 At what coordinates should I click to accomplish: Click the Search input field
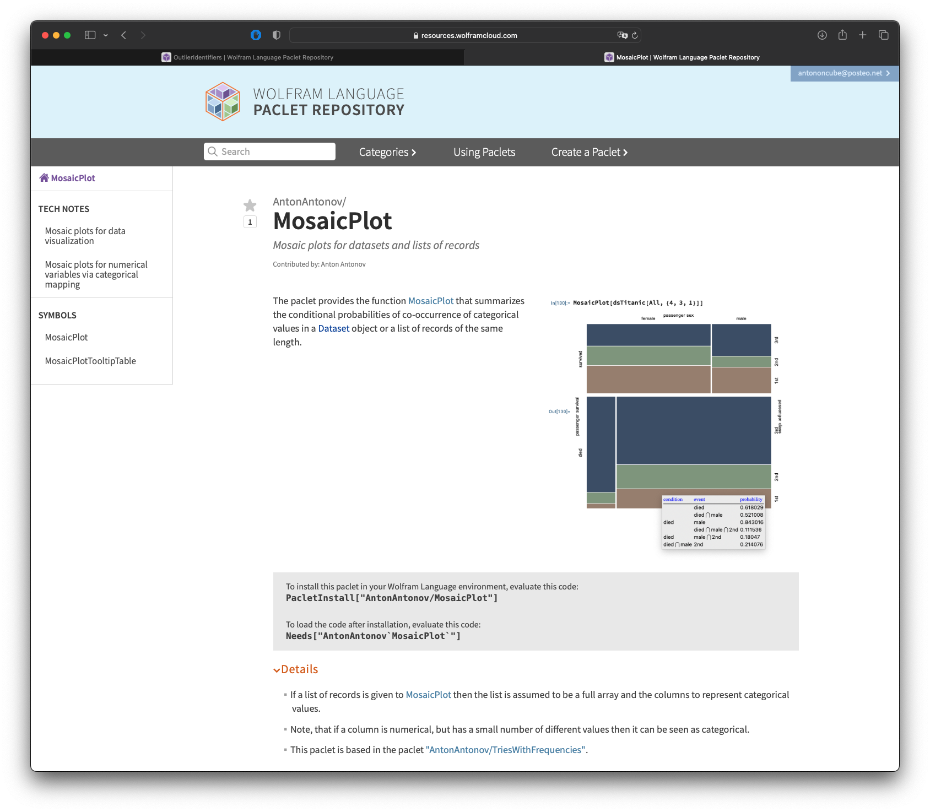pyautogui.click(x=270, y=151)
